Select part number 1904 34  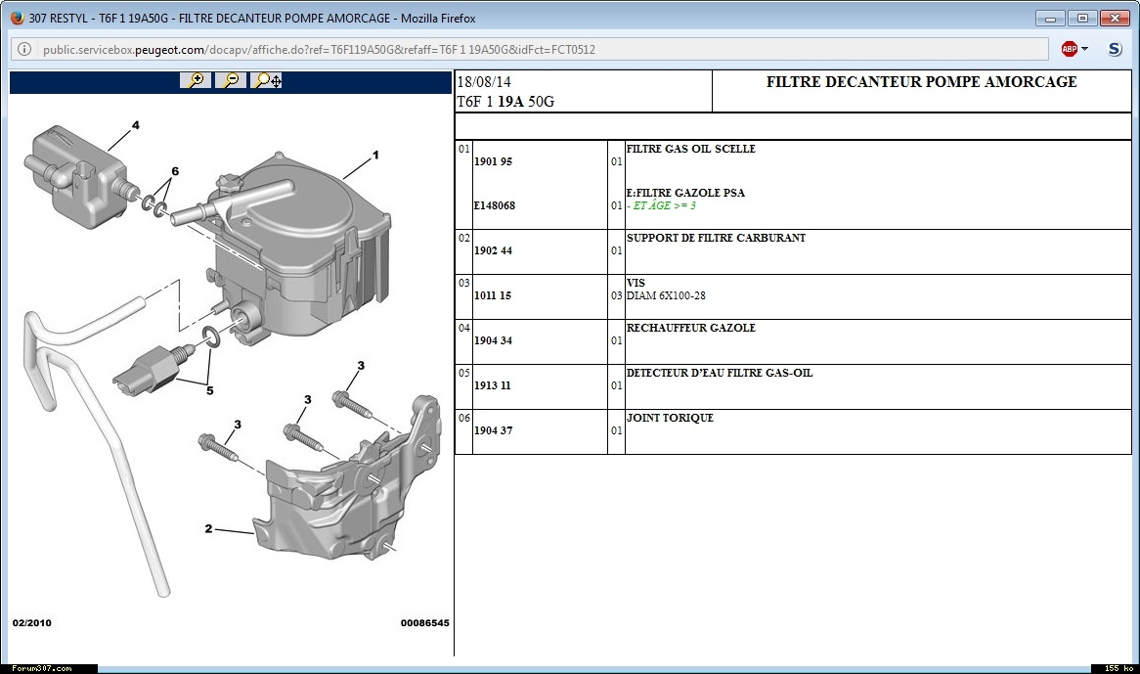click(493, 341)
